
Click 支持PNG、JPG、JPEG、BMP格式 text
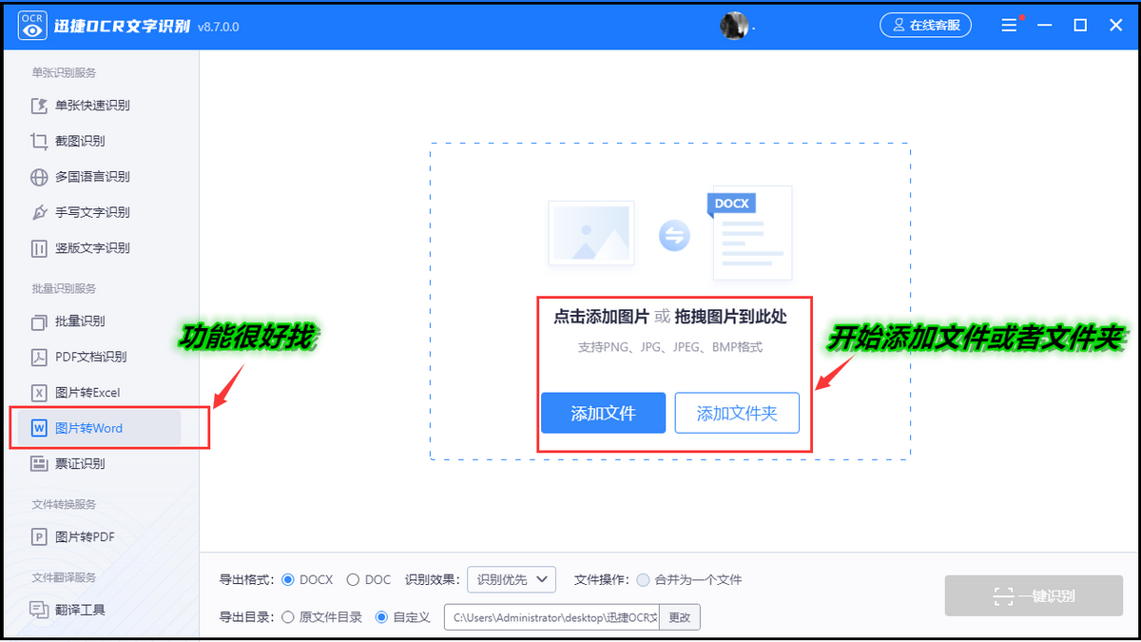(x=670, y=347)
